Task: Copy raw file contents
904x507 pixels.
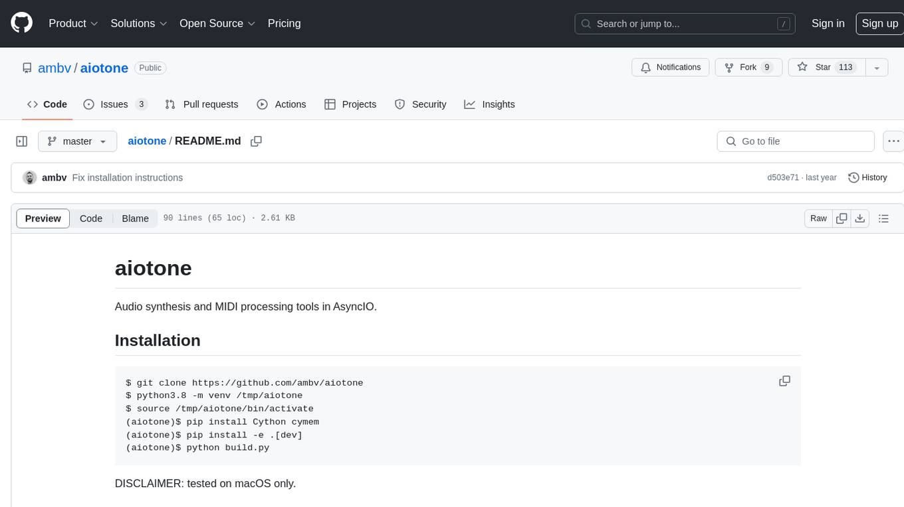Action: pos(842,218)
